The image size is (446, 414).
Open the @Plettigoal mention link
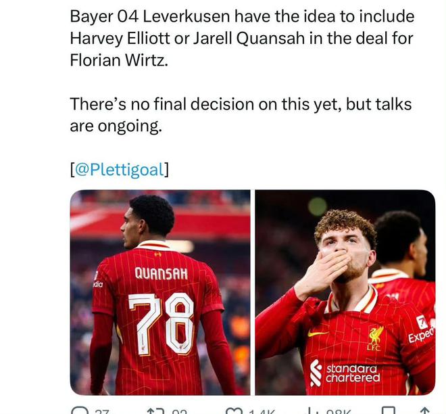(x=120, y=170)
